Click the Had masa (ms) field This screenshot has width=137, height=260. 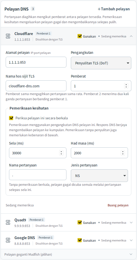[x=99, y=153]
